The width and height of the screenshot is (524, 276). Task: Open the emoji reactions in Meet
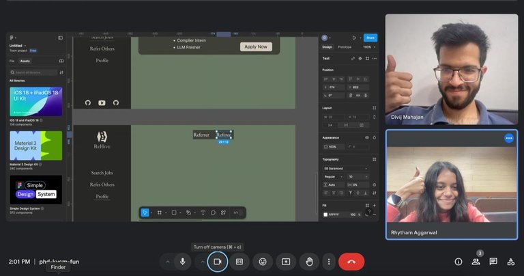pyautogui.click(x=263, y=262)
